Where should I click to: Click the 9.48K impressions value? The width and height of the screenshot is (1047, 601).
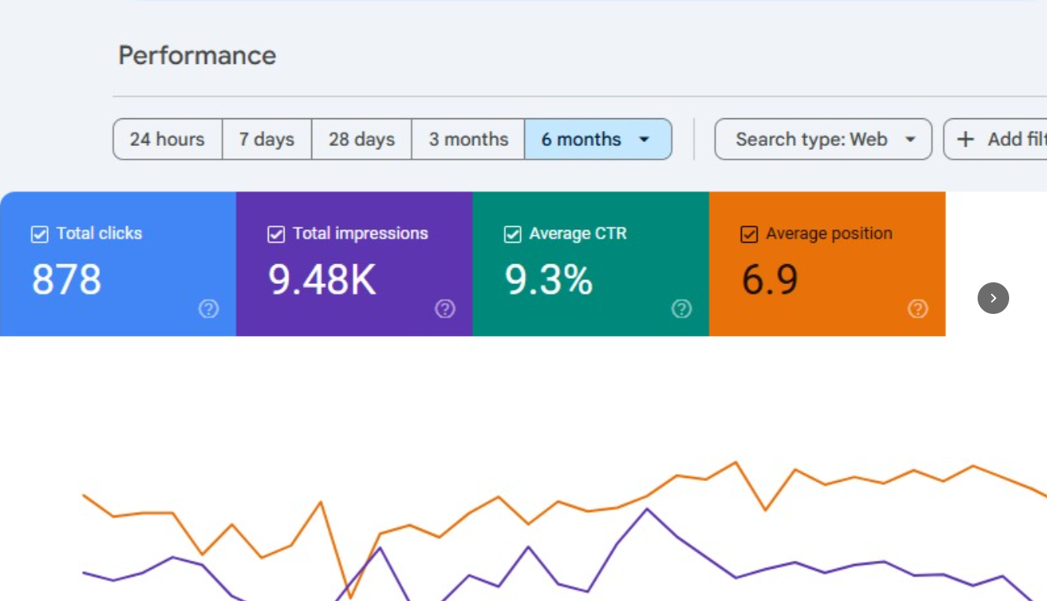[x=322, y=280]
